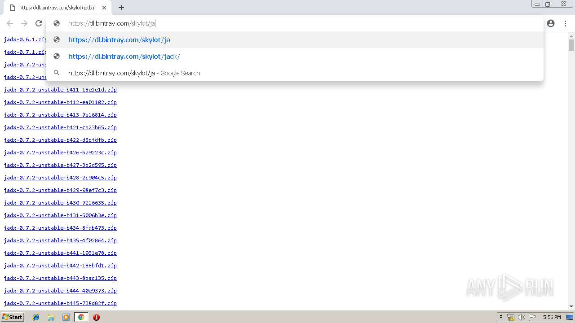
Task: Click the magnifier icon beside the search suggestion
Action: point(57,73)
